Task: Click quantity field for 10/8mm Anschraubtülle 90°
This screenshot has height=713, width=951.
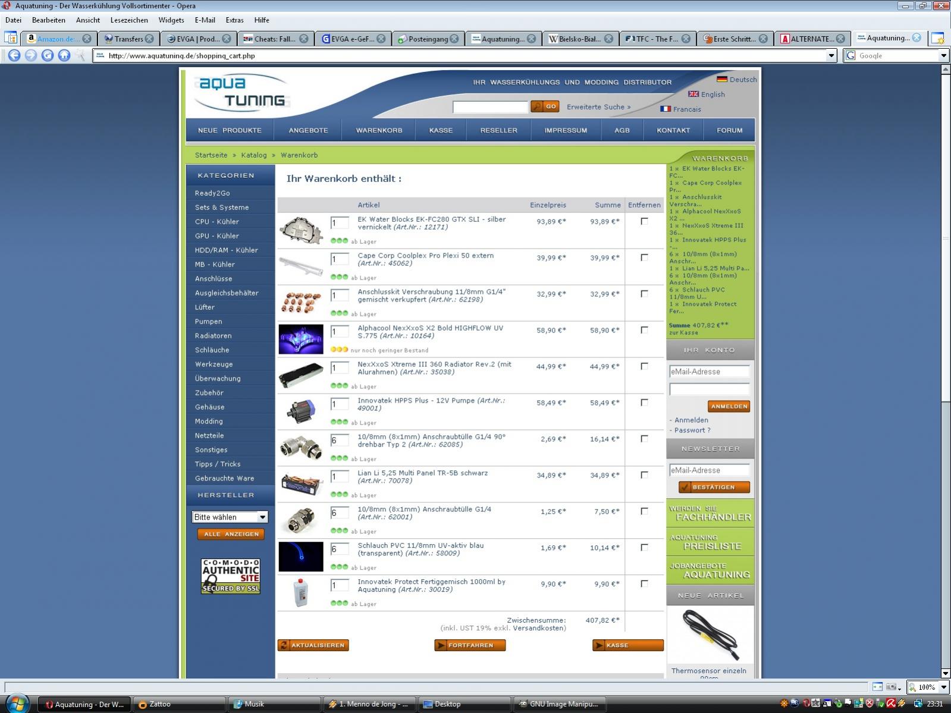Action: pos(340,441)
